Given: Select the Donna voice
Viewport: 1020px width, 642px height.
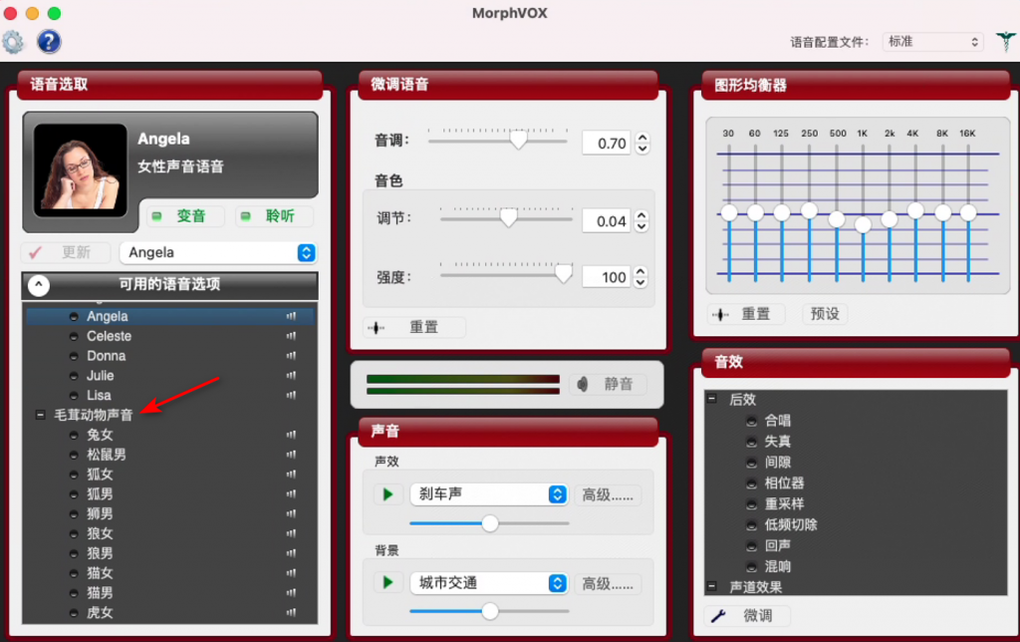Looking at the screenshot, I should (x=169, y=356).
